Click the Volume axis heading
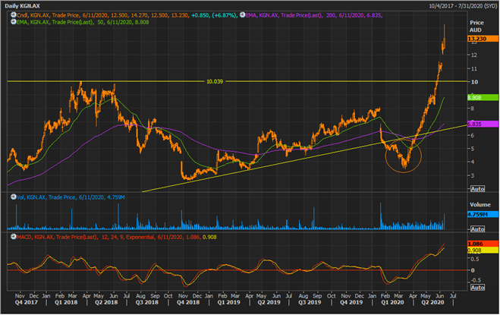The height and width of the screenshot is (315, 500). [480, 205]
